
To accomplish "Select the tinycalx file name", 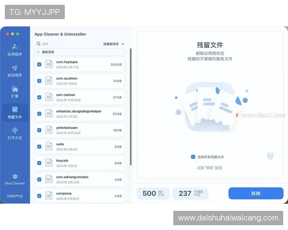I will [62, 161].
